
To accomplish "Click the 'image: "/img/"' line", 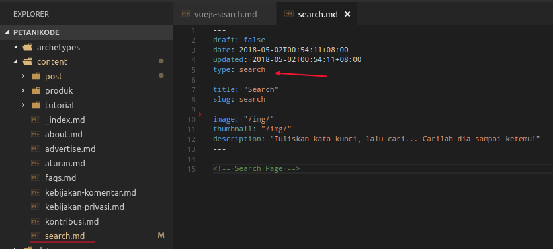I will (243, 119).
